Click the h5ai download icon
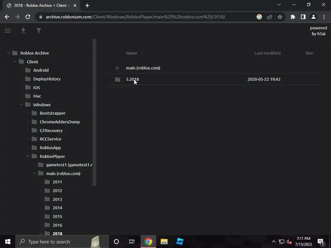Viewport: 331px width, 248px height. (x=23, y=31)
